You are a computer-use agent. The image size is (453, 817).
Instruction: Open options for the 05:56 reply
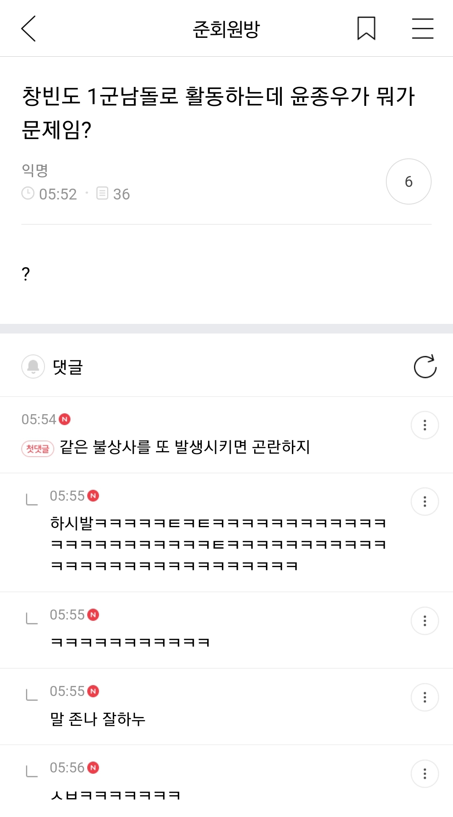424,774
